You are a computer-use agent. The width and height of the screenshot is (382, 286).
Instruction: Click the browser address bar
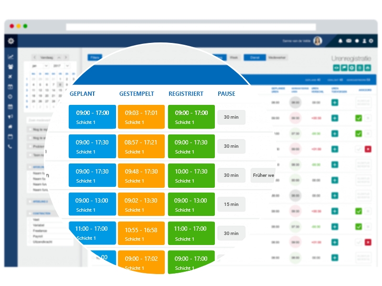click(191, 27)
